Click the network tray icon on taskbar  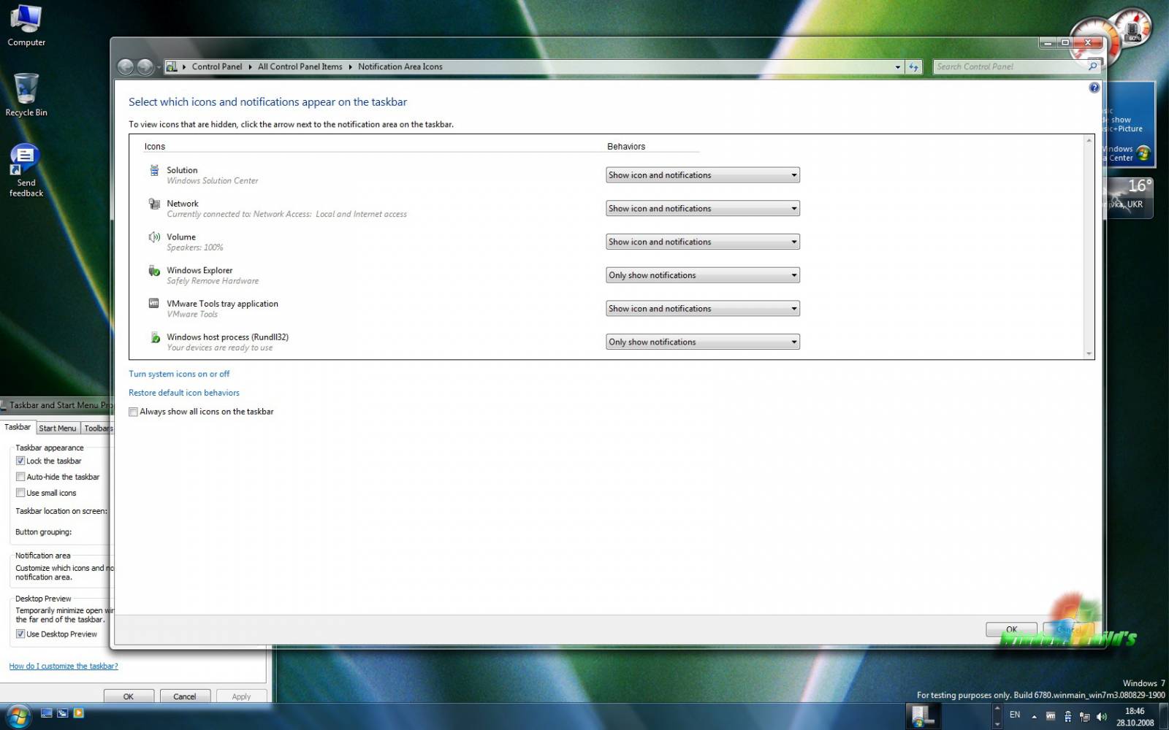click(1084, 716)
